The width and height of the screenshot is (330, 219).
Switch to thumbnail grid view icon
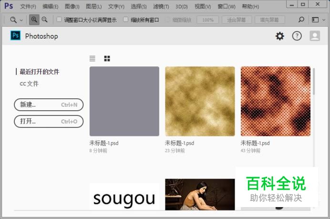click(x=107, y=58)
